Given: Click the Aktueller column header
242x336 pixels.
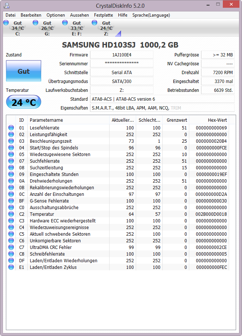Looking at the screenshot, I should click(x=122, y=120).
